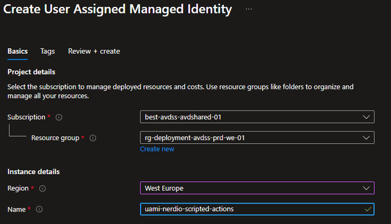Click into the uami-nerdio-scripted-actions name field

pos(257,209)
